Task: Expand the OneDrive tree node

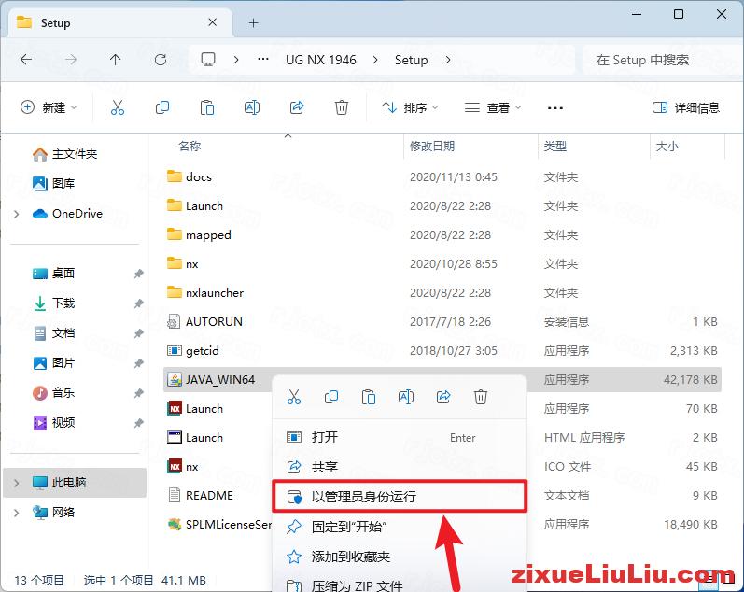Action: click(17, 214)
